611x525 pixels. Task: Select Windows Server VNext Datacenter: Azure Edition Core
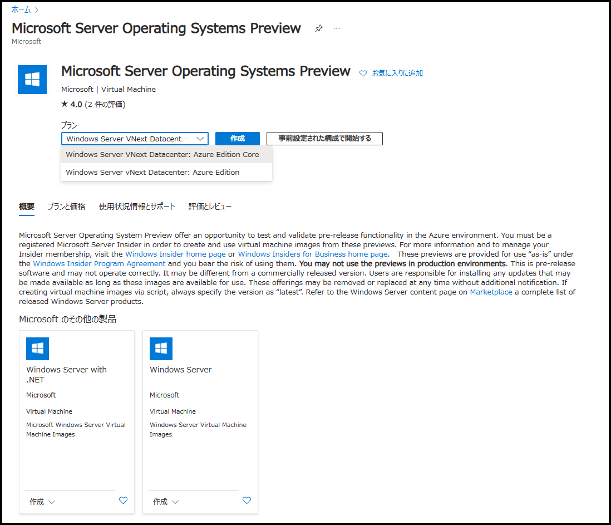click(166, 154)
